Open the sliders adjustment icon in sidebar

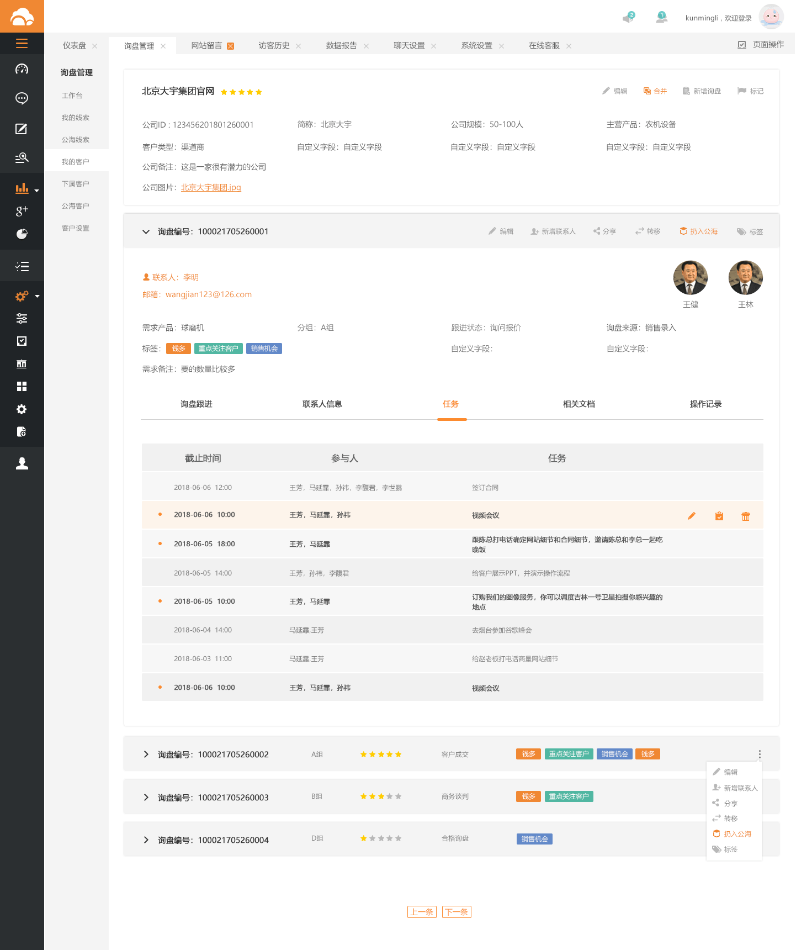[22, 318]
